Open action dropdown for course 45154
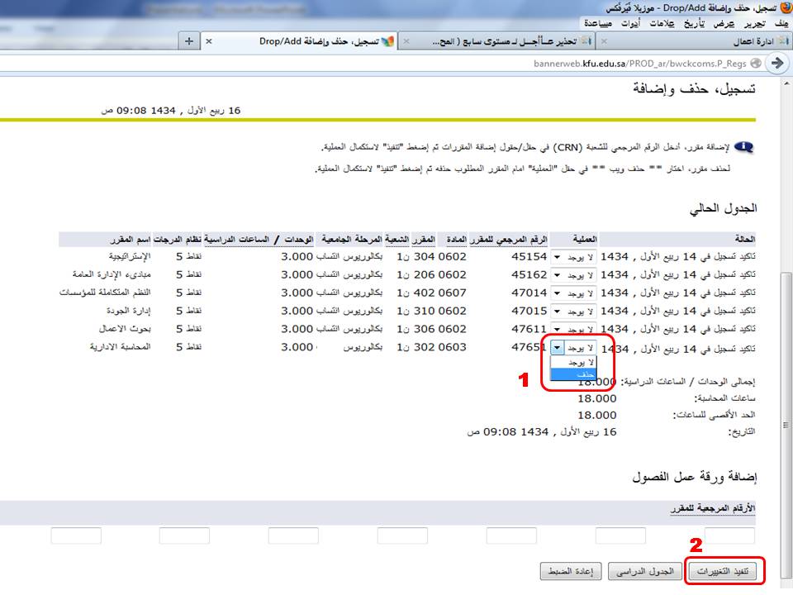This screenshot has width=793, height=595. coord(574,256)
